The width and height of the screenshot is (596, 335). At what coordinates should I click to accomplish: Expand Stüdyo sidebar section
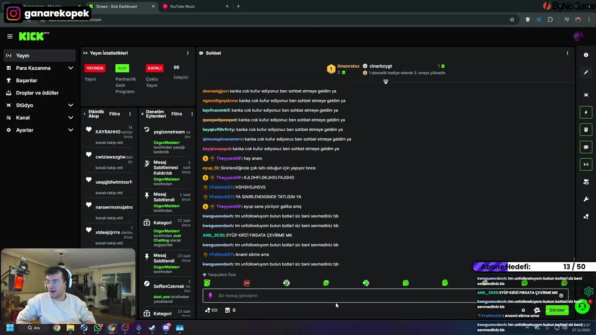39,105
